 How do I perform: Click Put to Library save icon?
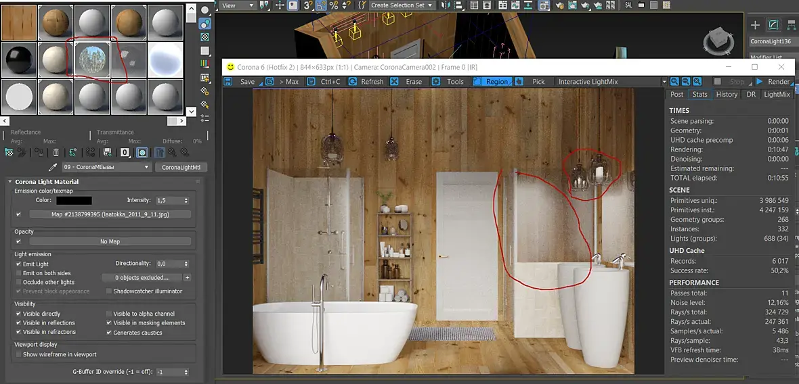click(107, 152)
